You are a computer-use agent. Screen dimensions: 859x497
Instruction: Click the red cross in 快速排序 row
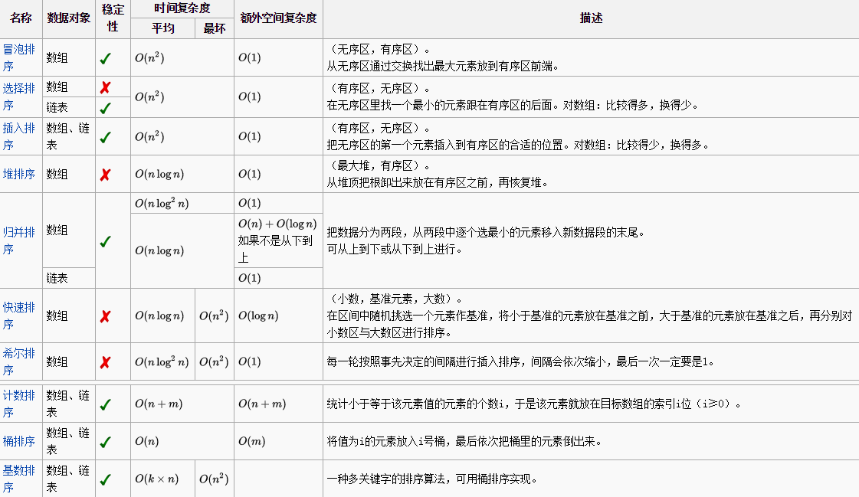(106, 316)
